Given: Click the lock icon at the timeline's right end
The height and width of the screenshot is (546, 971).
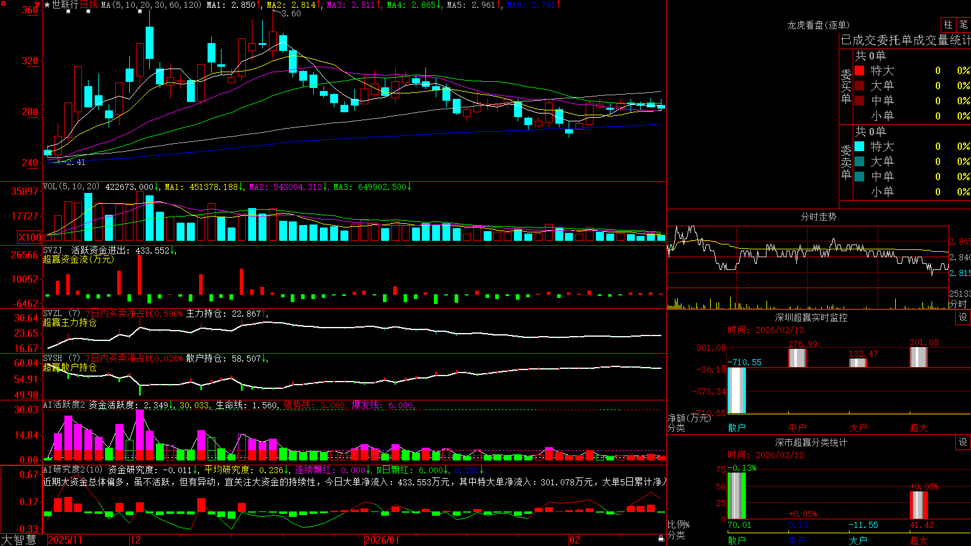Looking at the screenshot, I should point(661,539).
